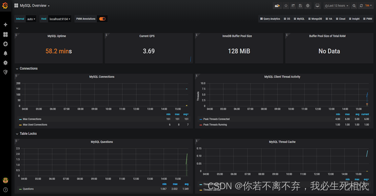Open MySQL Thread Cache panel title menu
The width and height of the screenshot is (376, 196).
[282, 142]
